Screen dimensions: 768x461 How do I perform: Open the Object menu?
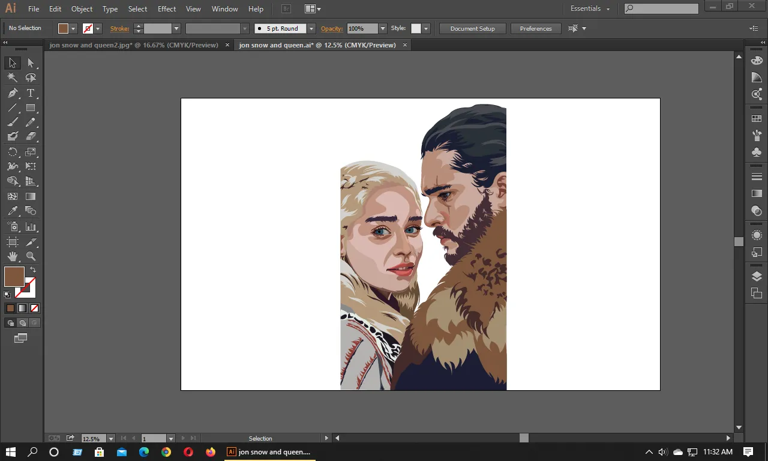tap(82, 9)
